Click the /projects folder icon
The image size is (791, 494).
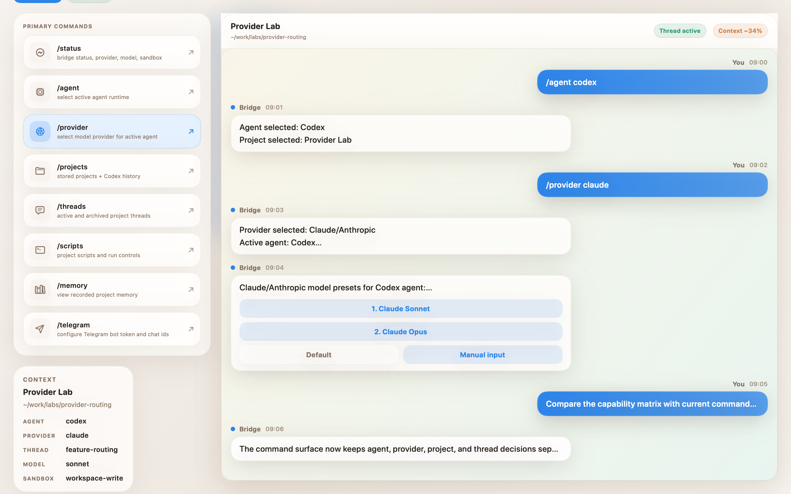tap(40, 171)
